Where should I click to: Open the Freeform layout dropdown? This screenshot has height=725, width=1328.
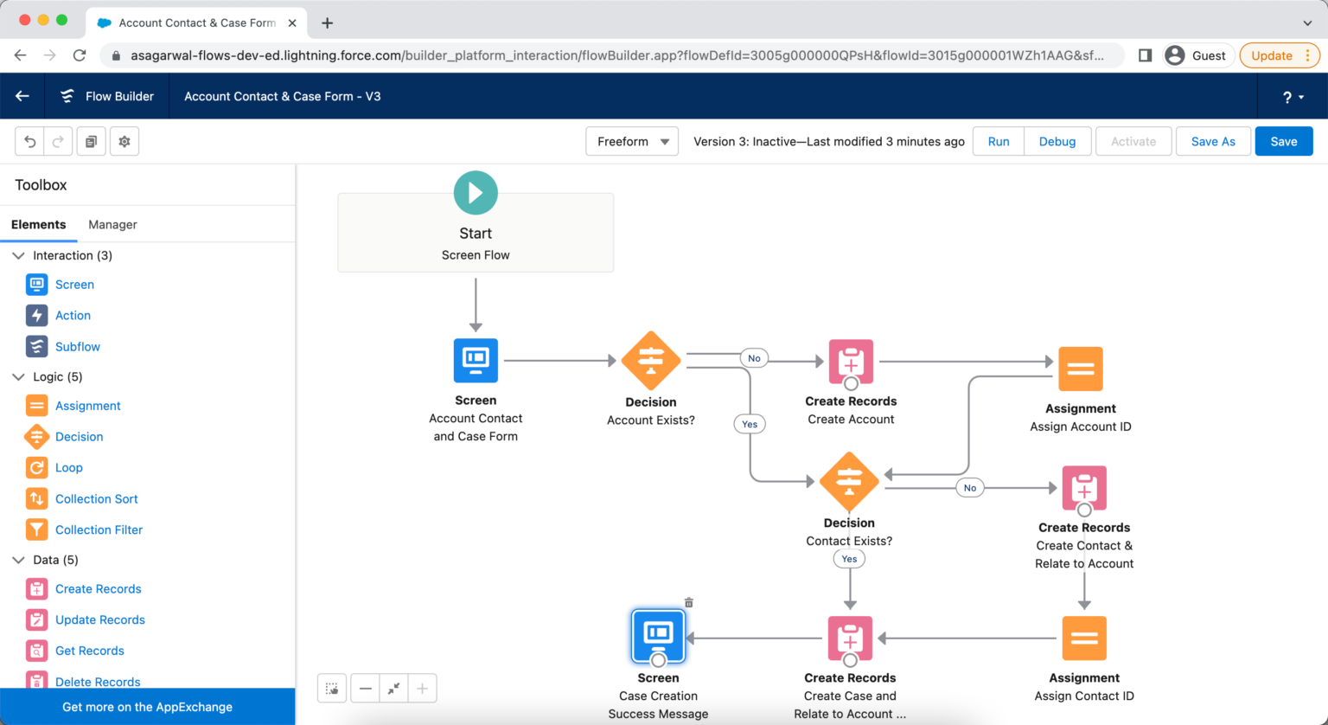(631, 141)
